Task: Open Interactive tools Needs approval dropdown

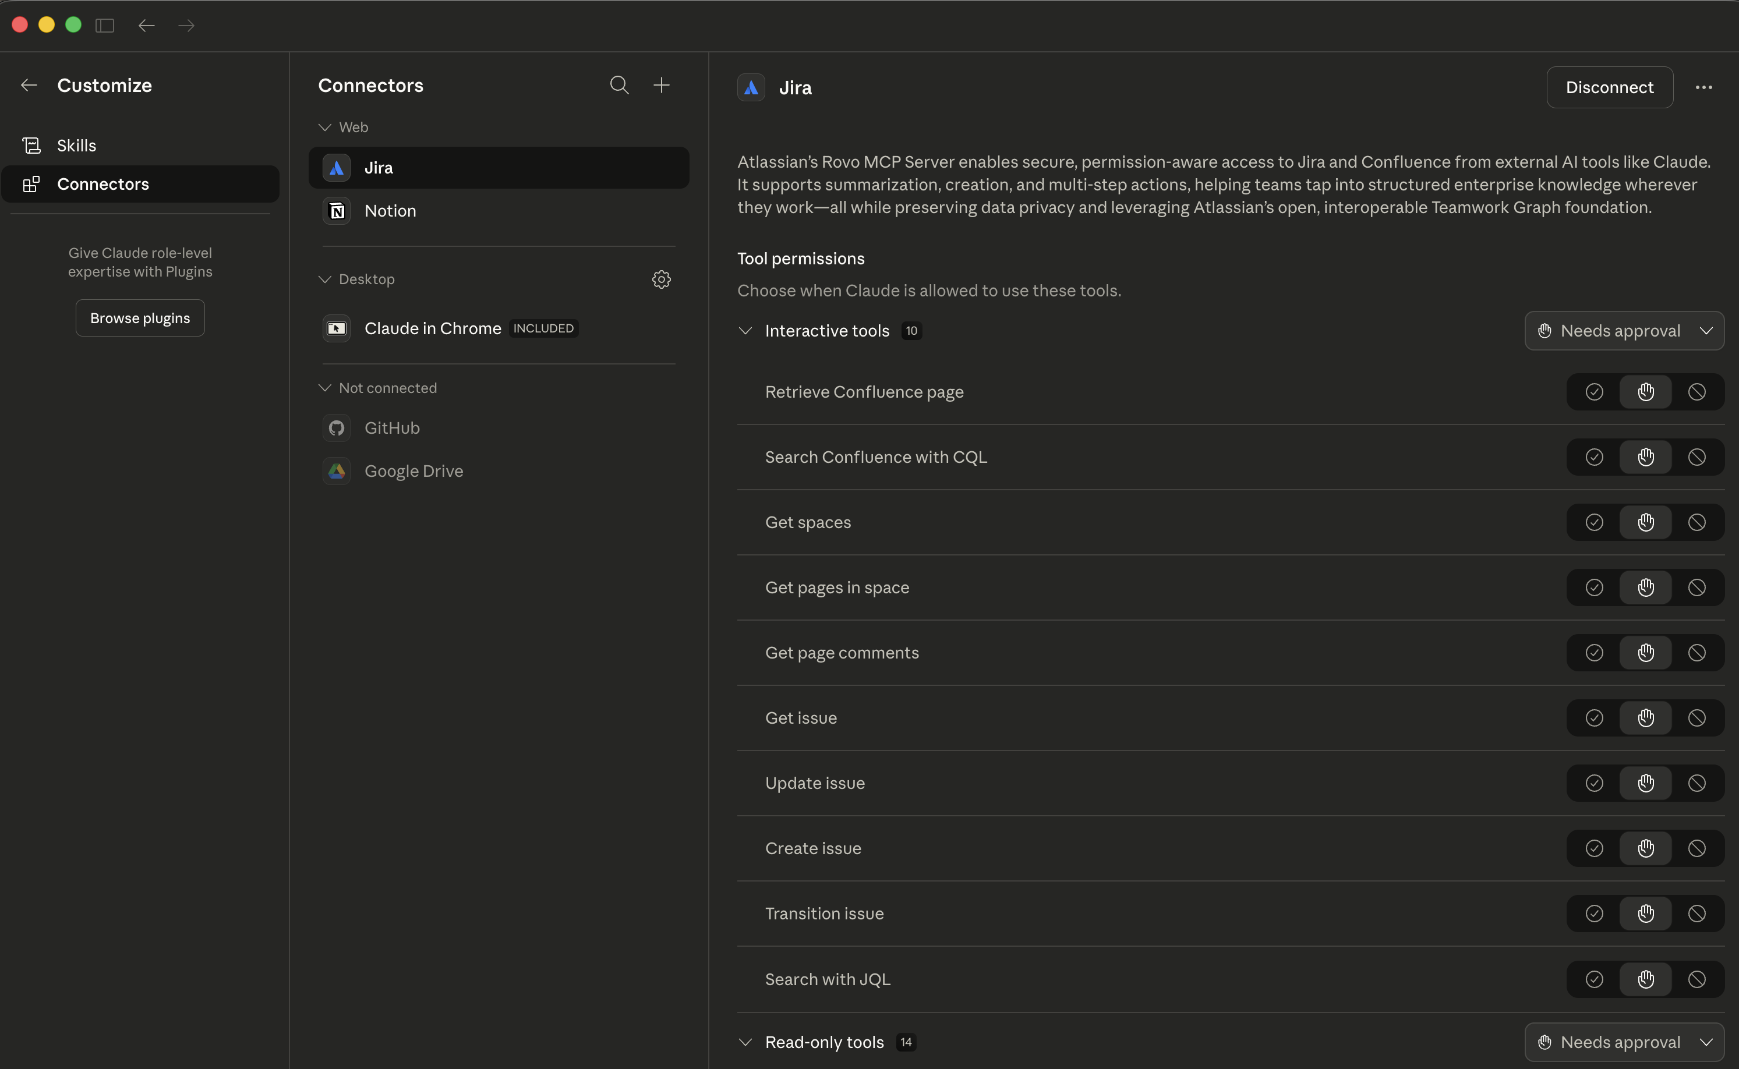Action: coord(1624,331)
